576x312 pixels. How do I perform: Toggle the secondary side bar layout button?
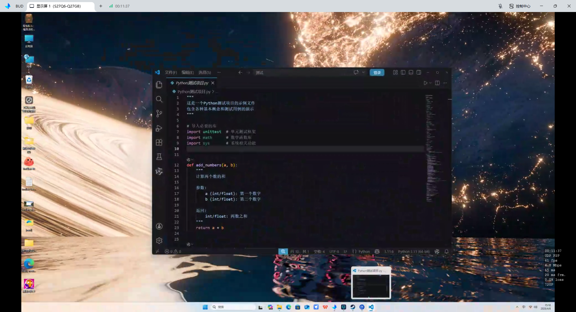click(419, 72)
